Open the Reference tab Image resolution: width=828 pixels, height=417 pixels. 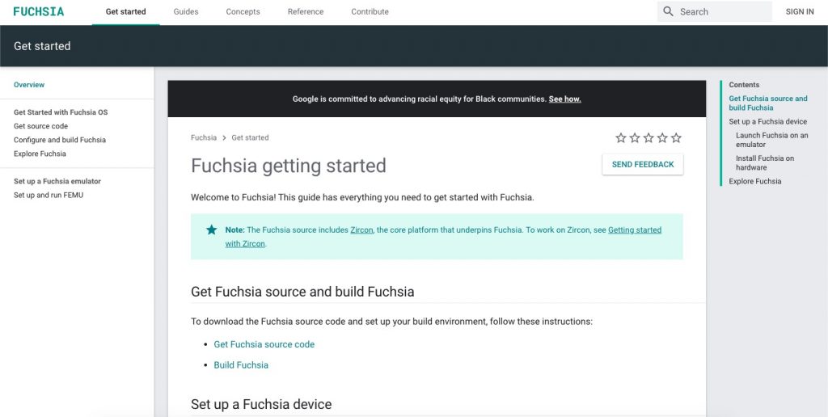[306, 11]
